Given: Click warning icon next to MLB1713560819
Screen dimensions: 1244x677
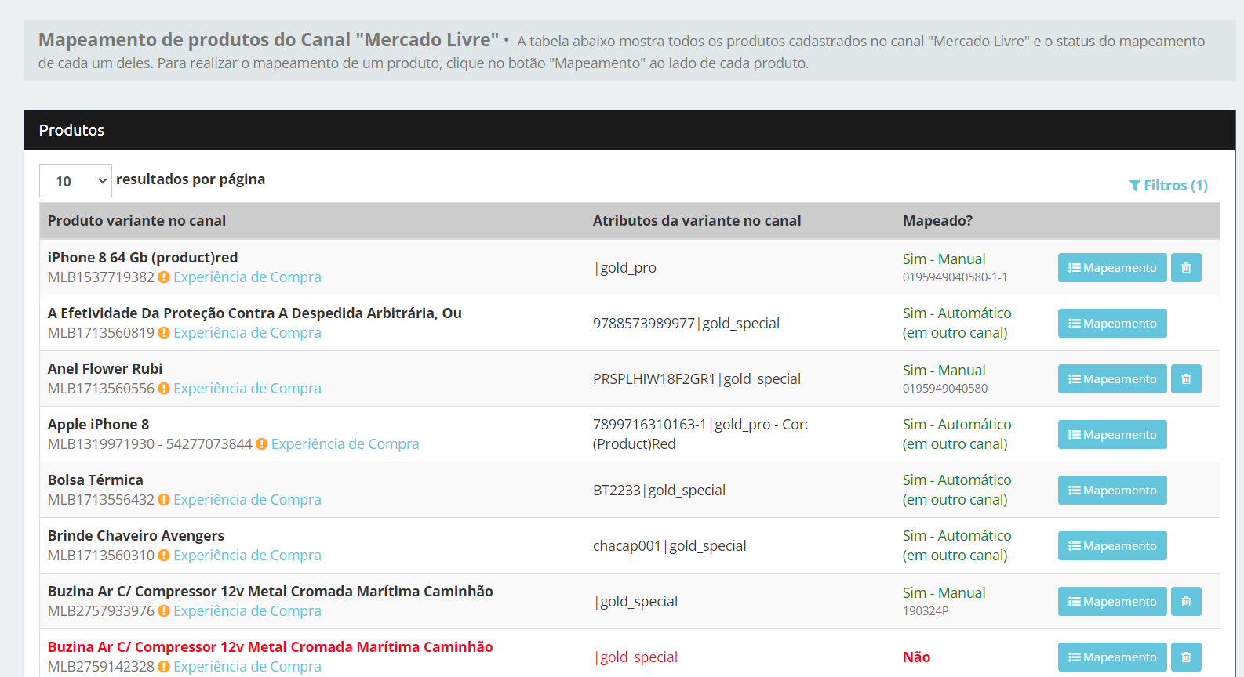Looking at the screenshot, I should [164, 333].
